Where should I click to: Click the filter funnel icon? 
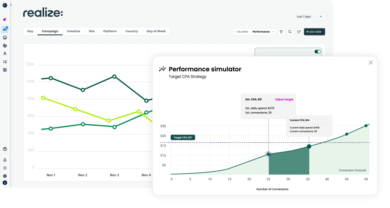tap(281, 32)
